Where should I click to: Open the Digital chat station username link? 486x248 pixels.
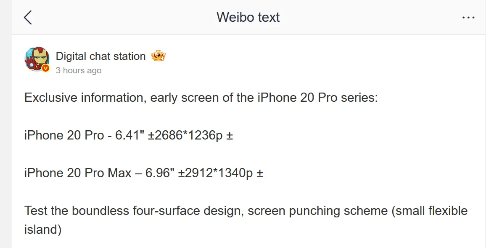coord(101,56)
